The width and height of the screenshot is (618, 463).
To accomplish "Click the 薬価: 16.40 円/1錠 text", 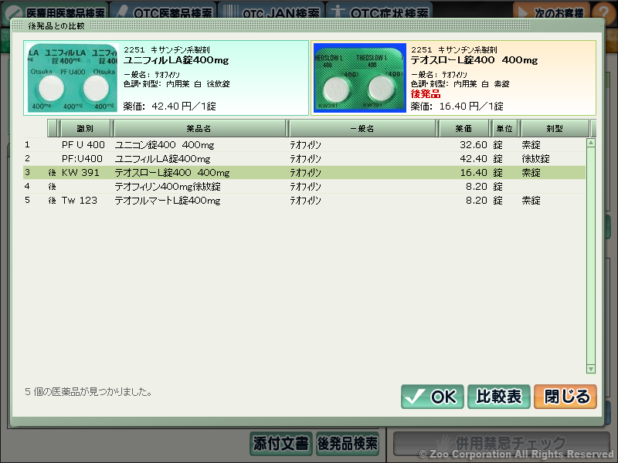I will click(457, 106).
